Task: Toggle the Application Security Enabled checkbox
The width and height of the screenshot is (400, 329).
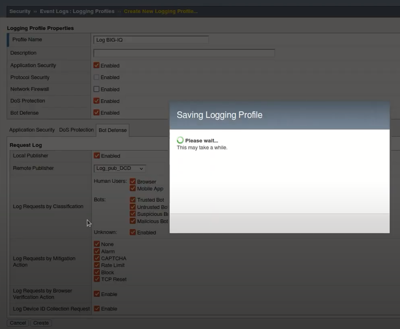Action: point(97,66)
